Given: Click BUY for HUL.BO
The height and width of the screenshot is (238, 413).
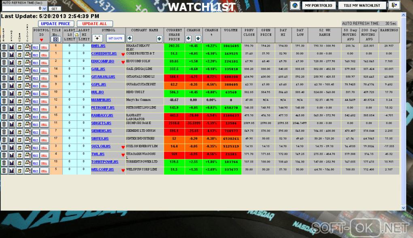Looking at the screenshot, I should pos(36,93).
